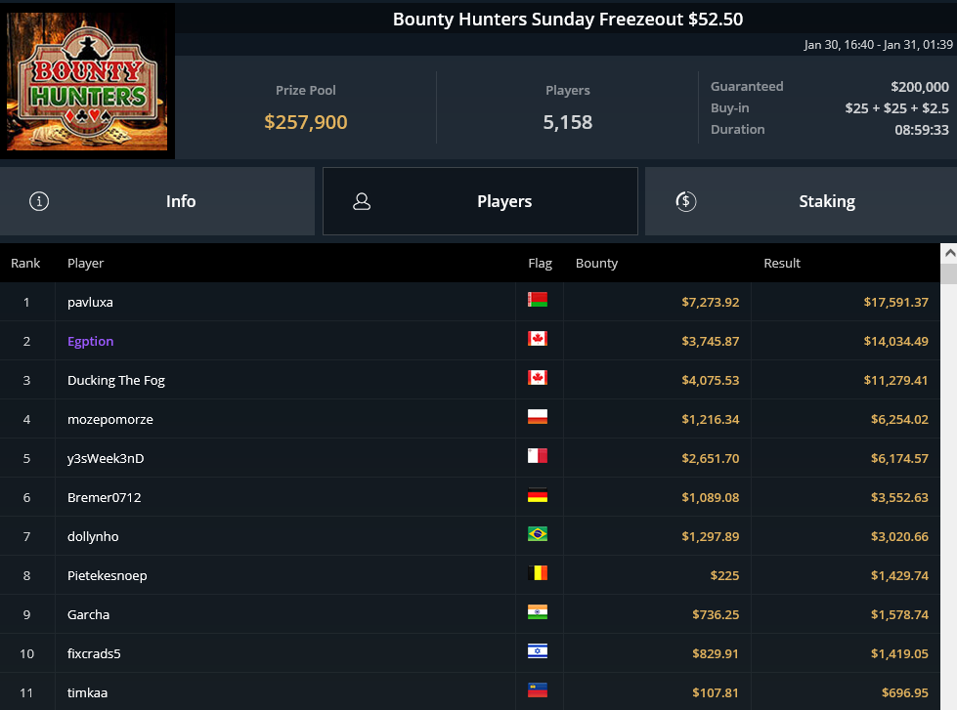Select player mozepomorze
The width and height of the screenshot is (957, 710).
coord(109,420)
